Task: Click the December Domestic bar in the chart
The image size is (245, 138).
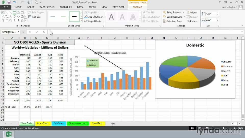Action: pyautogui.click(x=147, y=76)
